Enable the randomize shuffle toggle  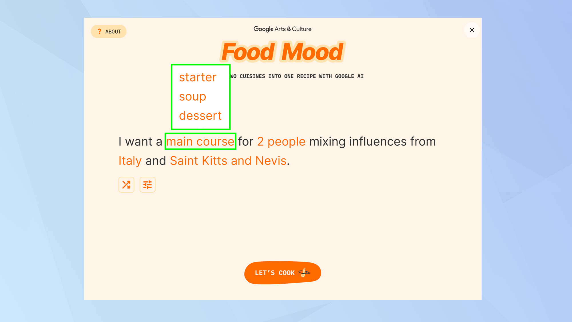coord(126,184)
